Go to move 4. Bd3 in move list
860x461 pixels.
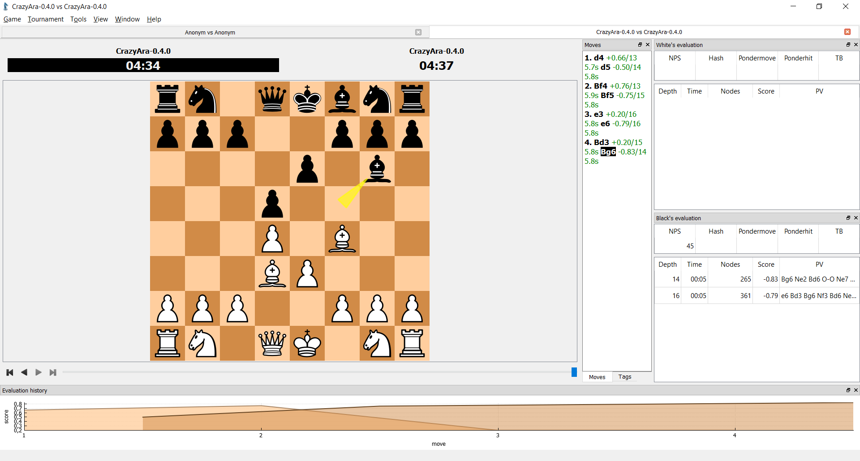click(597, 142)
